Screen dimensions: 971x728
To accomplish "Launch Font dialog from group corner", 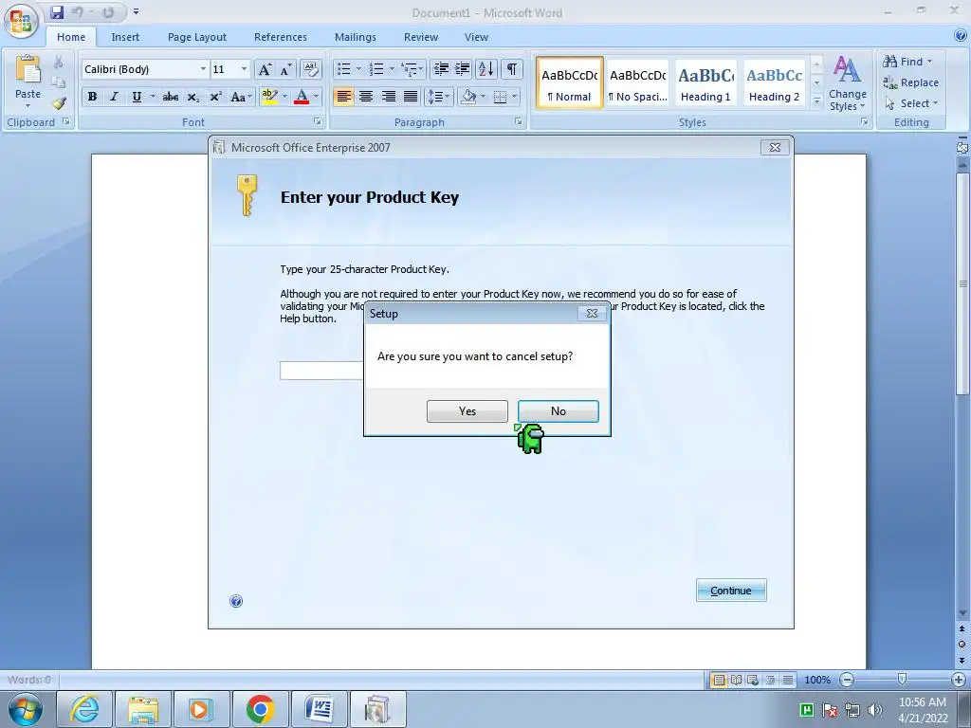I will (x=317, y=122).
